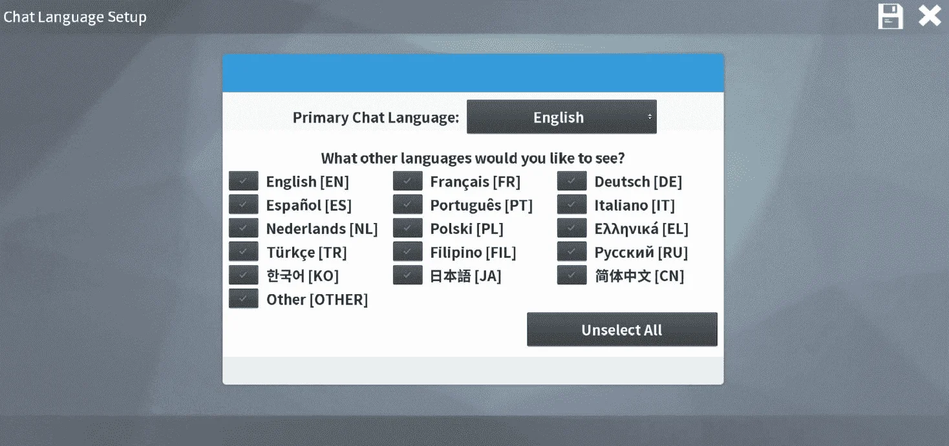Toggle the Deutsch [DE] checkbox
This screenshot has width=949, height=446.
click(x=572, y=181)
